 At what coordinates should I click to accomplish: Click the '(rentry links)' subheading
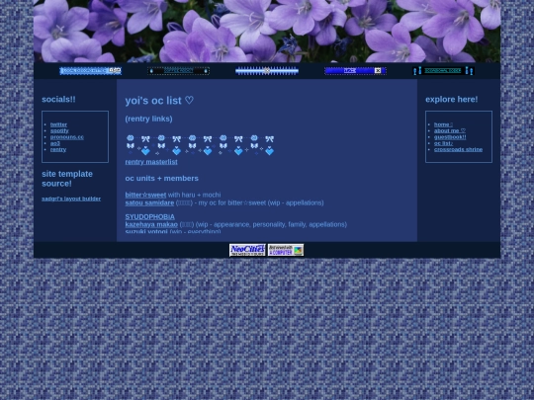[x=148, y=119]
